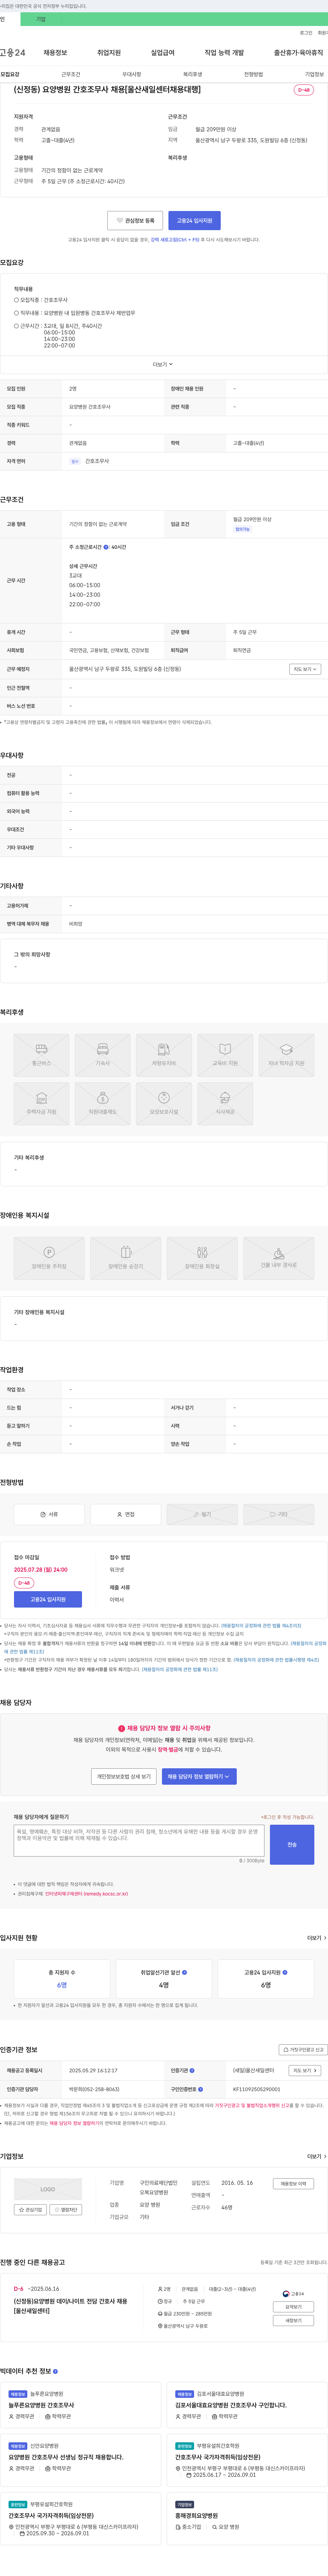Click the 교육비 지원 benefit icon
This screenshot has width=328, height=2576.
point(225,1055)
